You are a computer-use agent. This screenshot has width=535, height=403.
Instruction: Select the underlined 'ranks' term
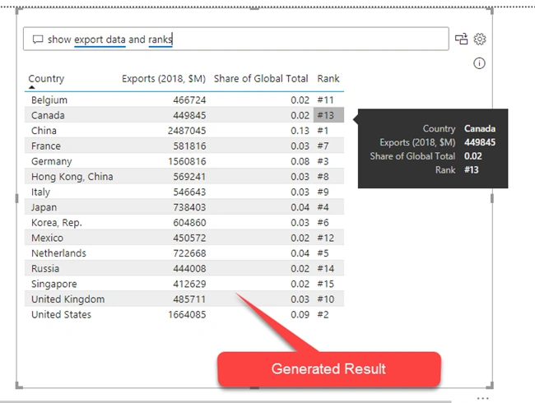160,39
